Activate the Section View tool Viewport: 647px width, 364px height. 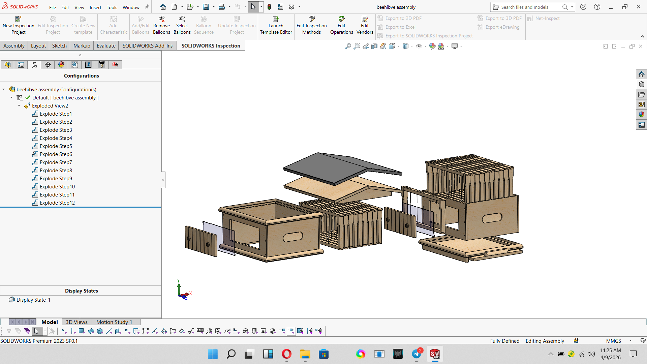(374, 46)
